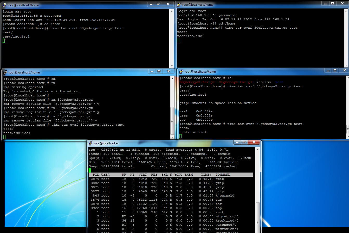The height and width of the screenshot is (233, 349).
Task: Click scrollbar thumb in 'No space left' terminal
Action: pos(347,129)
